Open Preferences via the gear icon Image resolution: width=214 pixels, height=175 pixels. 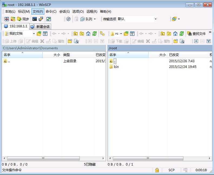coord(68,19)
